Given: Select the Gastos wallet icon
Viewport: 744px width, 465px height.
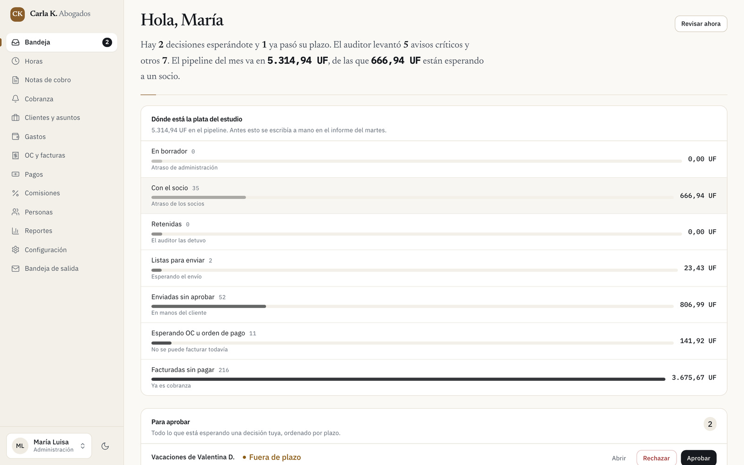Looking at the screenshot, I should pyautogui.click(x=15, y=137).
